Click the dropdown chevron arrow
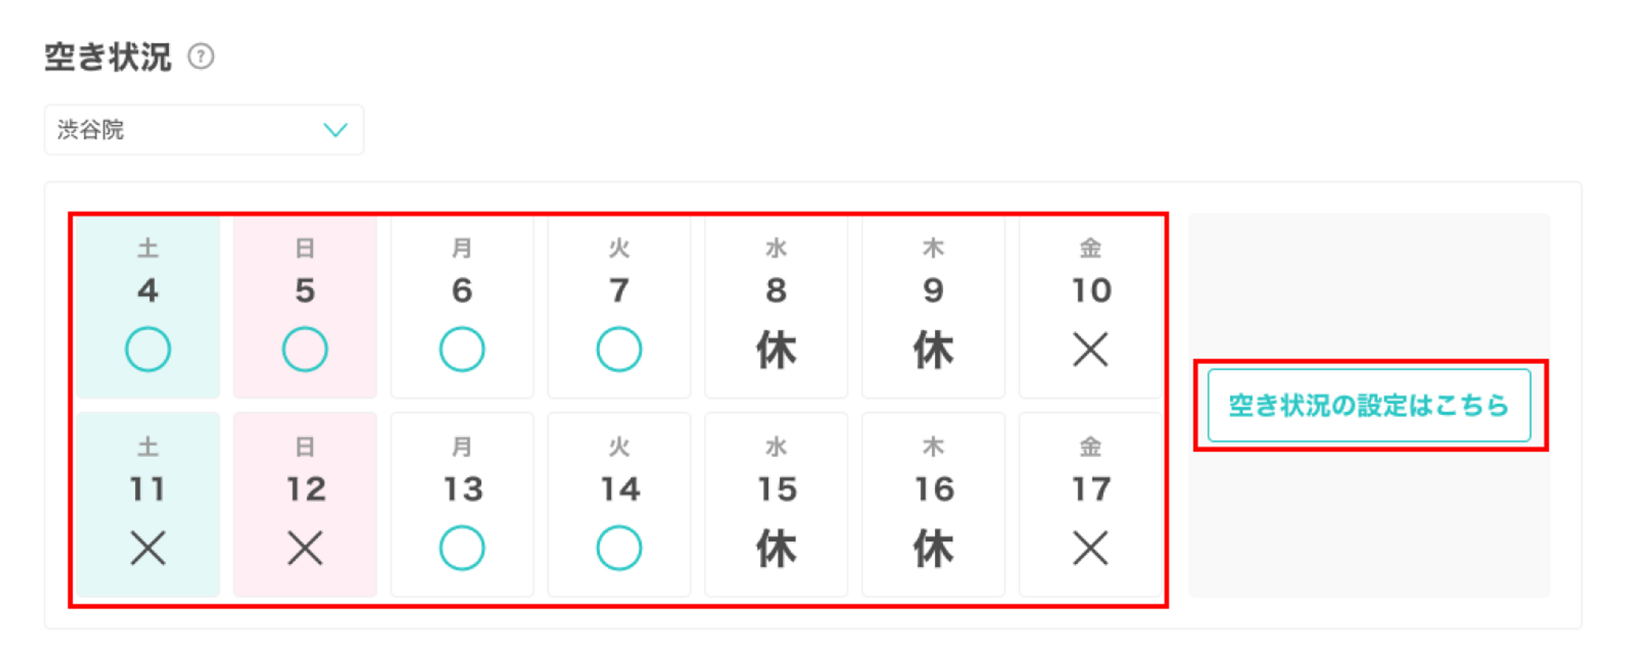 coord(335,130)
